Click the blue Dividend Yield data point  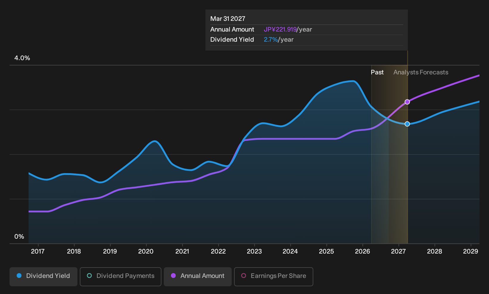tap(407, 124)
